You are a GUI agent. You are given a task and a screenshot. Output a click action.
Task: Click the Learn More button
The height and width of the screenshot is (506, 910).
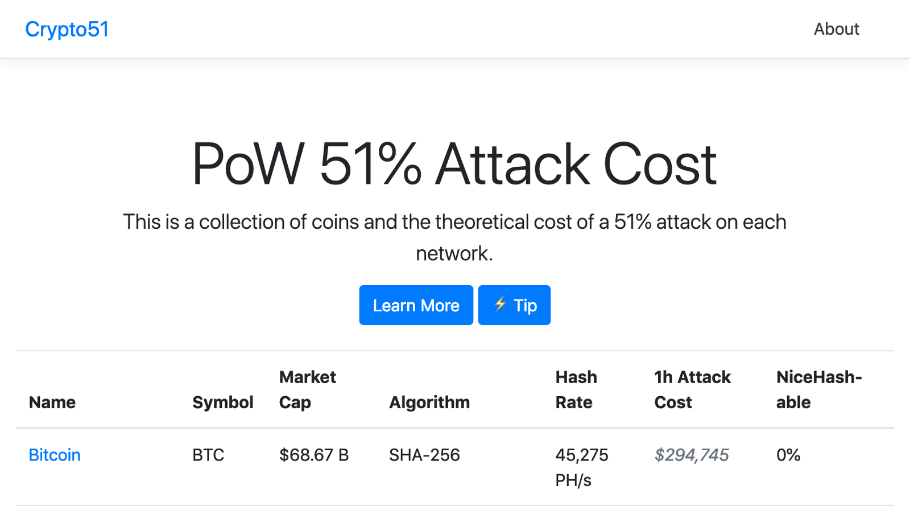tap(416, 305)
